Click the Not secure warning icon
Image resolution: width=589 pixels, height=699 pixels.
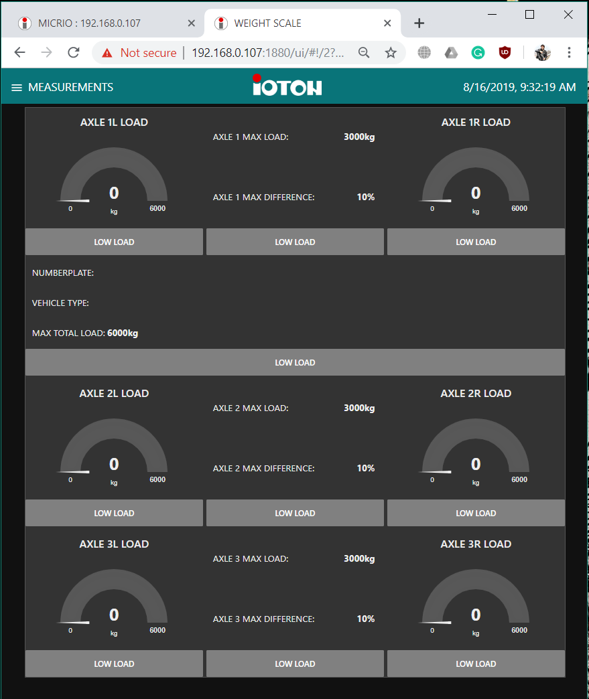[x=107, y=53]
